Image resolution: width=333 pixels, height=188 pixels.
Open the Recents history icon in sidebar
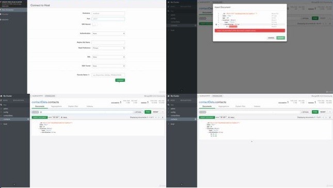click(1, 20)
